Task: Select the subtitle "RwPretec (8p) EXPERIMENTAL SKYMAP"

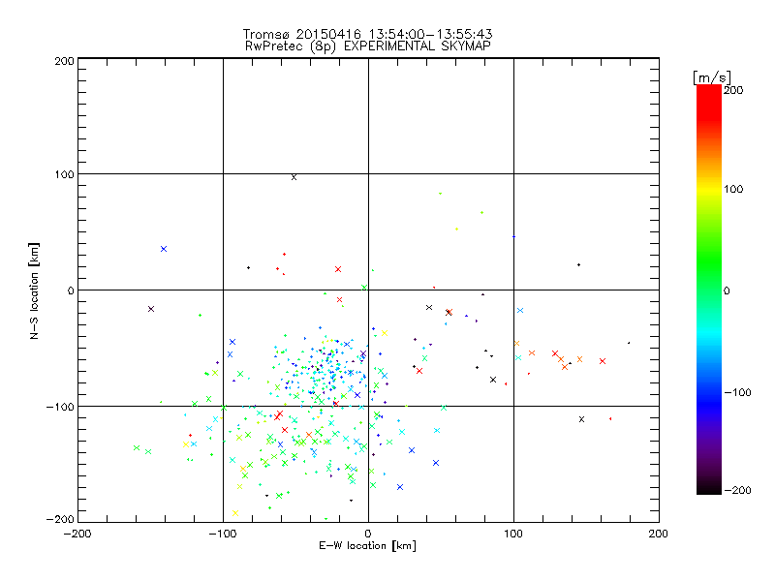Action: [368, 46]
